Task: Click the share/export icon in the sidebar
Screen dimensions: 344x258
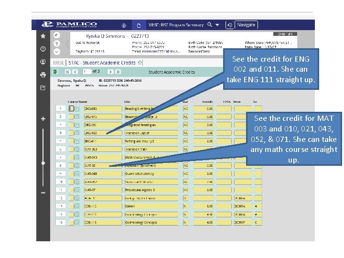Action: [43, 88]
